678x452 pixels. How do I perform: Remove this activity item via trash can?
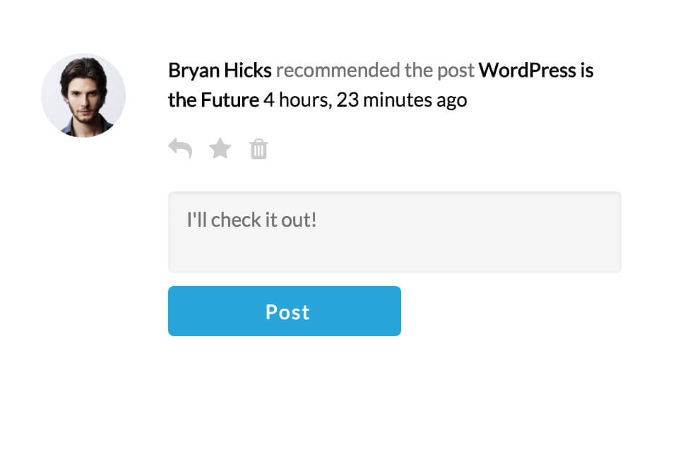point(259,149)
